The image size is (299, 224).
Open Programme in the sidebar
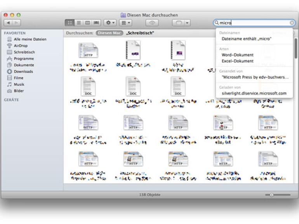pyautogui.click(x=24, y=59)
